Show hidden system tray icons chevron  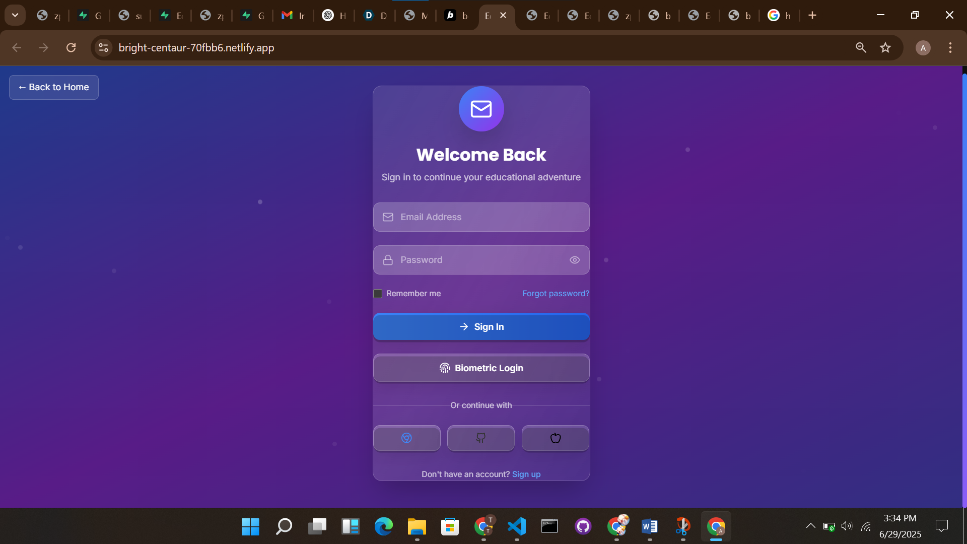coord(810,526)
